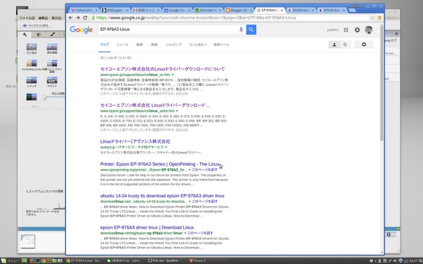Open the メニュー start menu
Screen dimensions: 423x264
[x=10, y=261]
